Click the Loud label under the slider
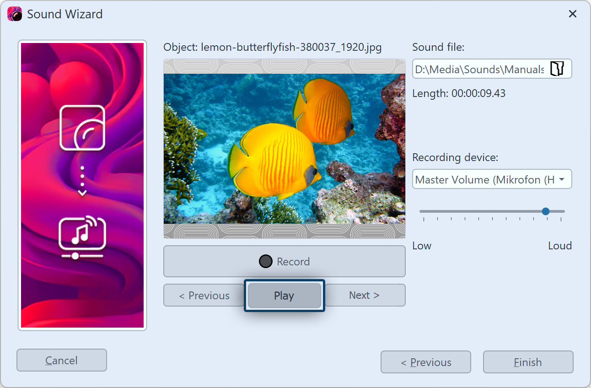Image resolution: width=591 pixels, height=388 pixels. coord(560,246)
